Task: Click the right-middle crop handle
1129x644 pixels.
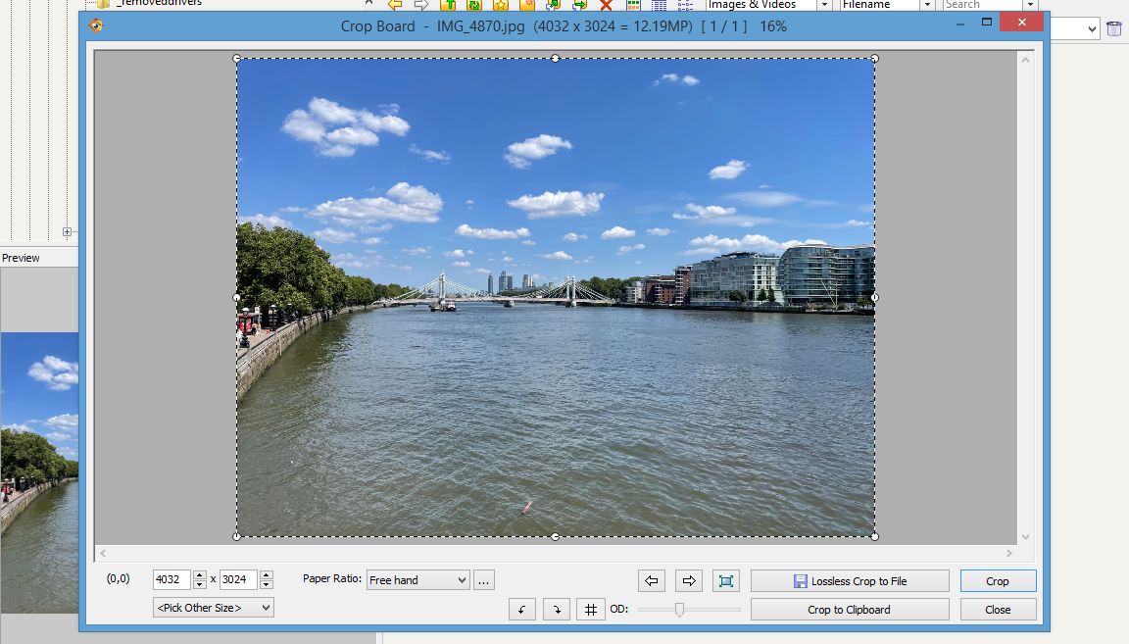Action: [x=875, y=297]
